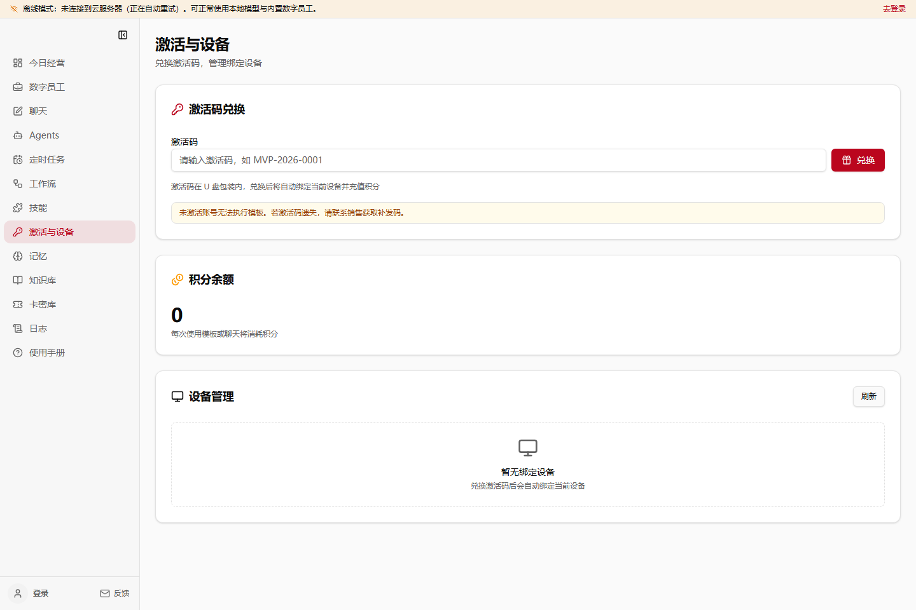The width and height of the screenshot is (916, 610).
Task: Click the 聊天 edit icon
Action: 18,111
